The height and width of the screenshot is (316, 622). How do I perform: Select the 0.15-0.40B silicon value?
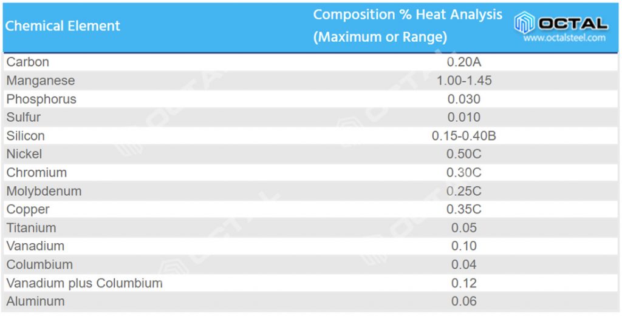(464, 136)
